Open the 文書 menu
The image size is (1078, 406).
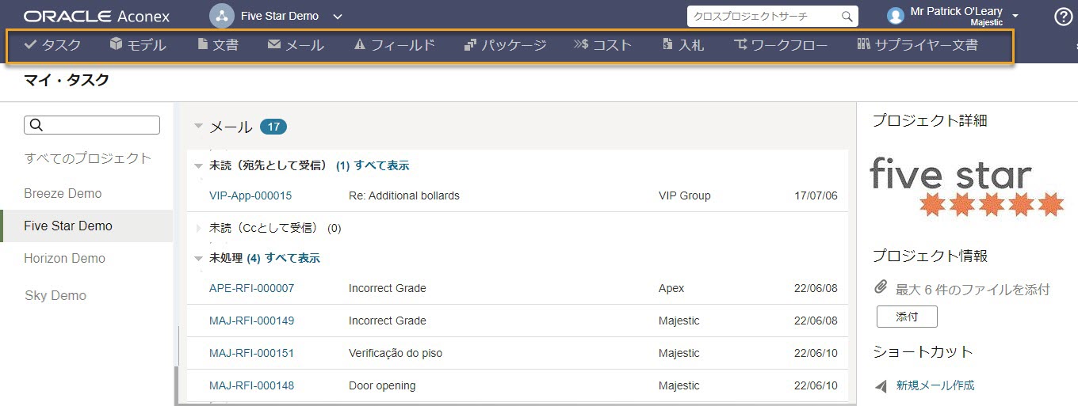[218, 45]
